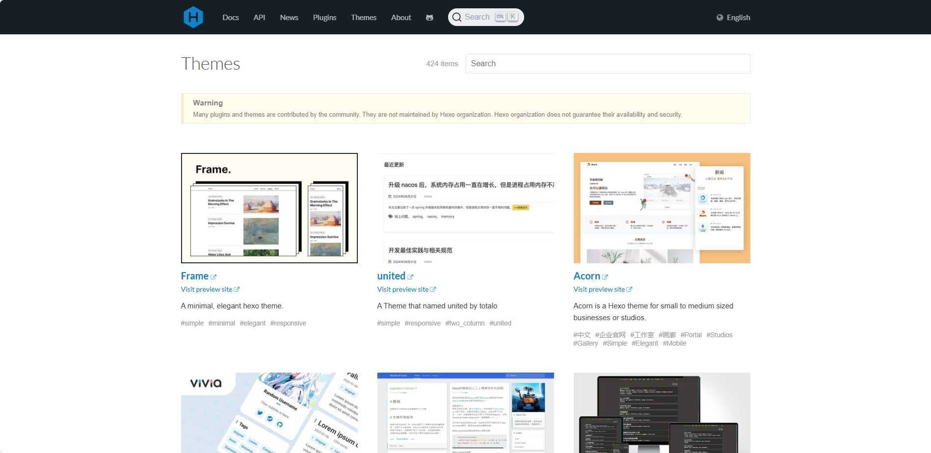Viewport: 931px width, 453px height.
Task: Click external icon after Frame's preview site link
Action: pyautogui.click(x=237, y=289)
